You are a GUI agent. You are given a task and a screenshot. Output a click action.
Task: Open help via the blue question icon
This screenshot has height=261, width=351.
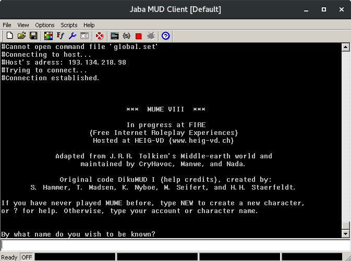166,36
